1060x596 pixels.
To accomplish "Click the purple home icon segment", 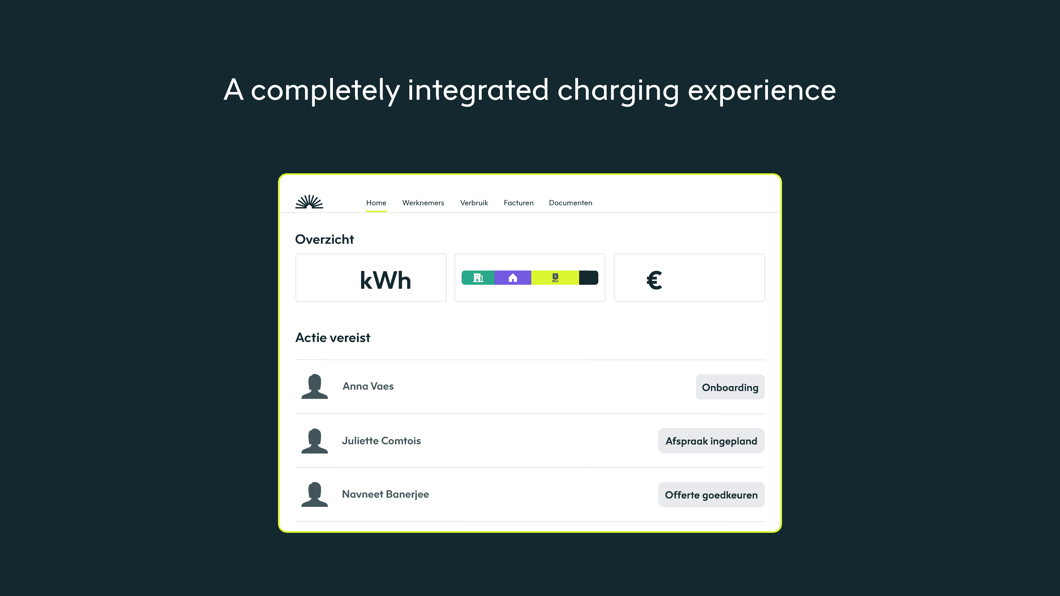I will click(x=513, y=278).
